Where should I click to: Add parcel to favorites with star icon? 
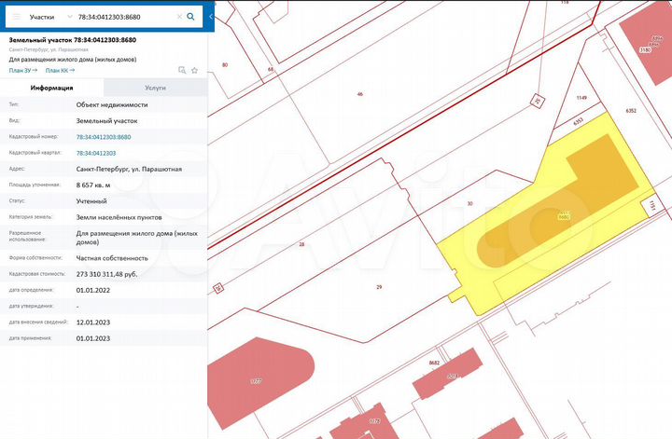(194, 70)
